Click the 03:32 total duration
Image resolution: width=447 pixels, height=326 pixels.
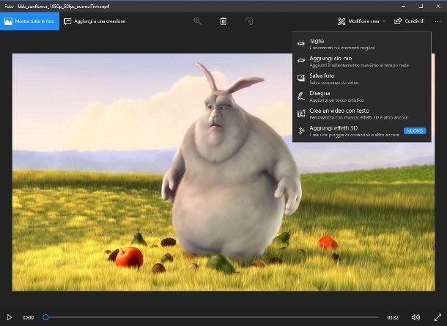coord(393,317)
